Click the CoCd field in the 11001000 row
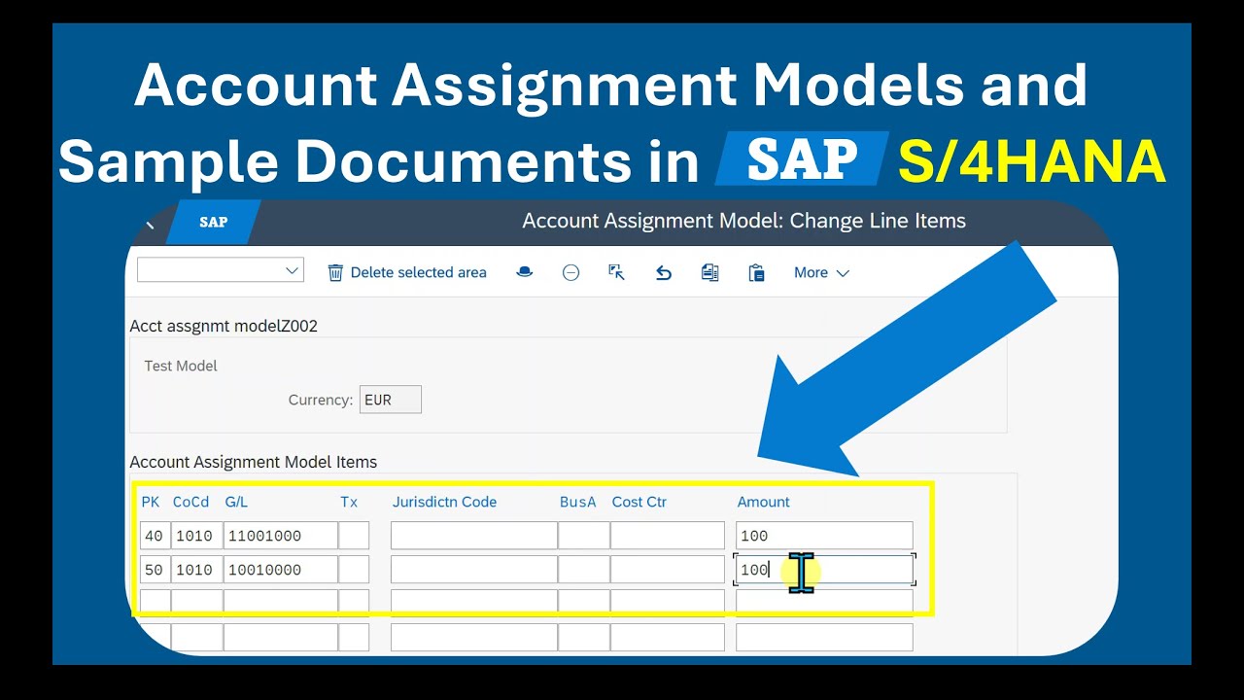The height and width of the screenshot is (700, 1244). pos(197,536)
